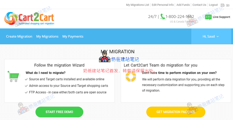Open My Migrations List link
This screenshot has height=120, width=233.
137,5
